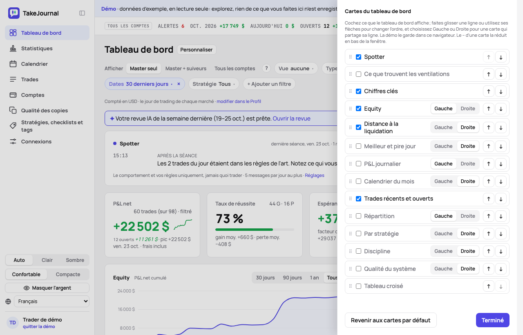Check the Tableau croisé checkbox
523x335 pixels.
(x=358, y=286)
